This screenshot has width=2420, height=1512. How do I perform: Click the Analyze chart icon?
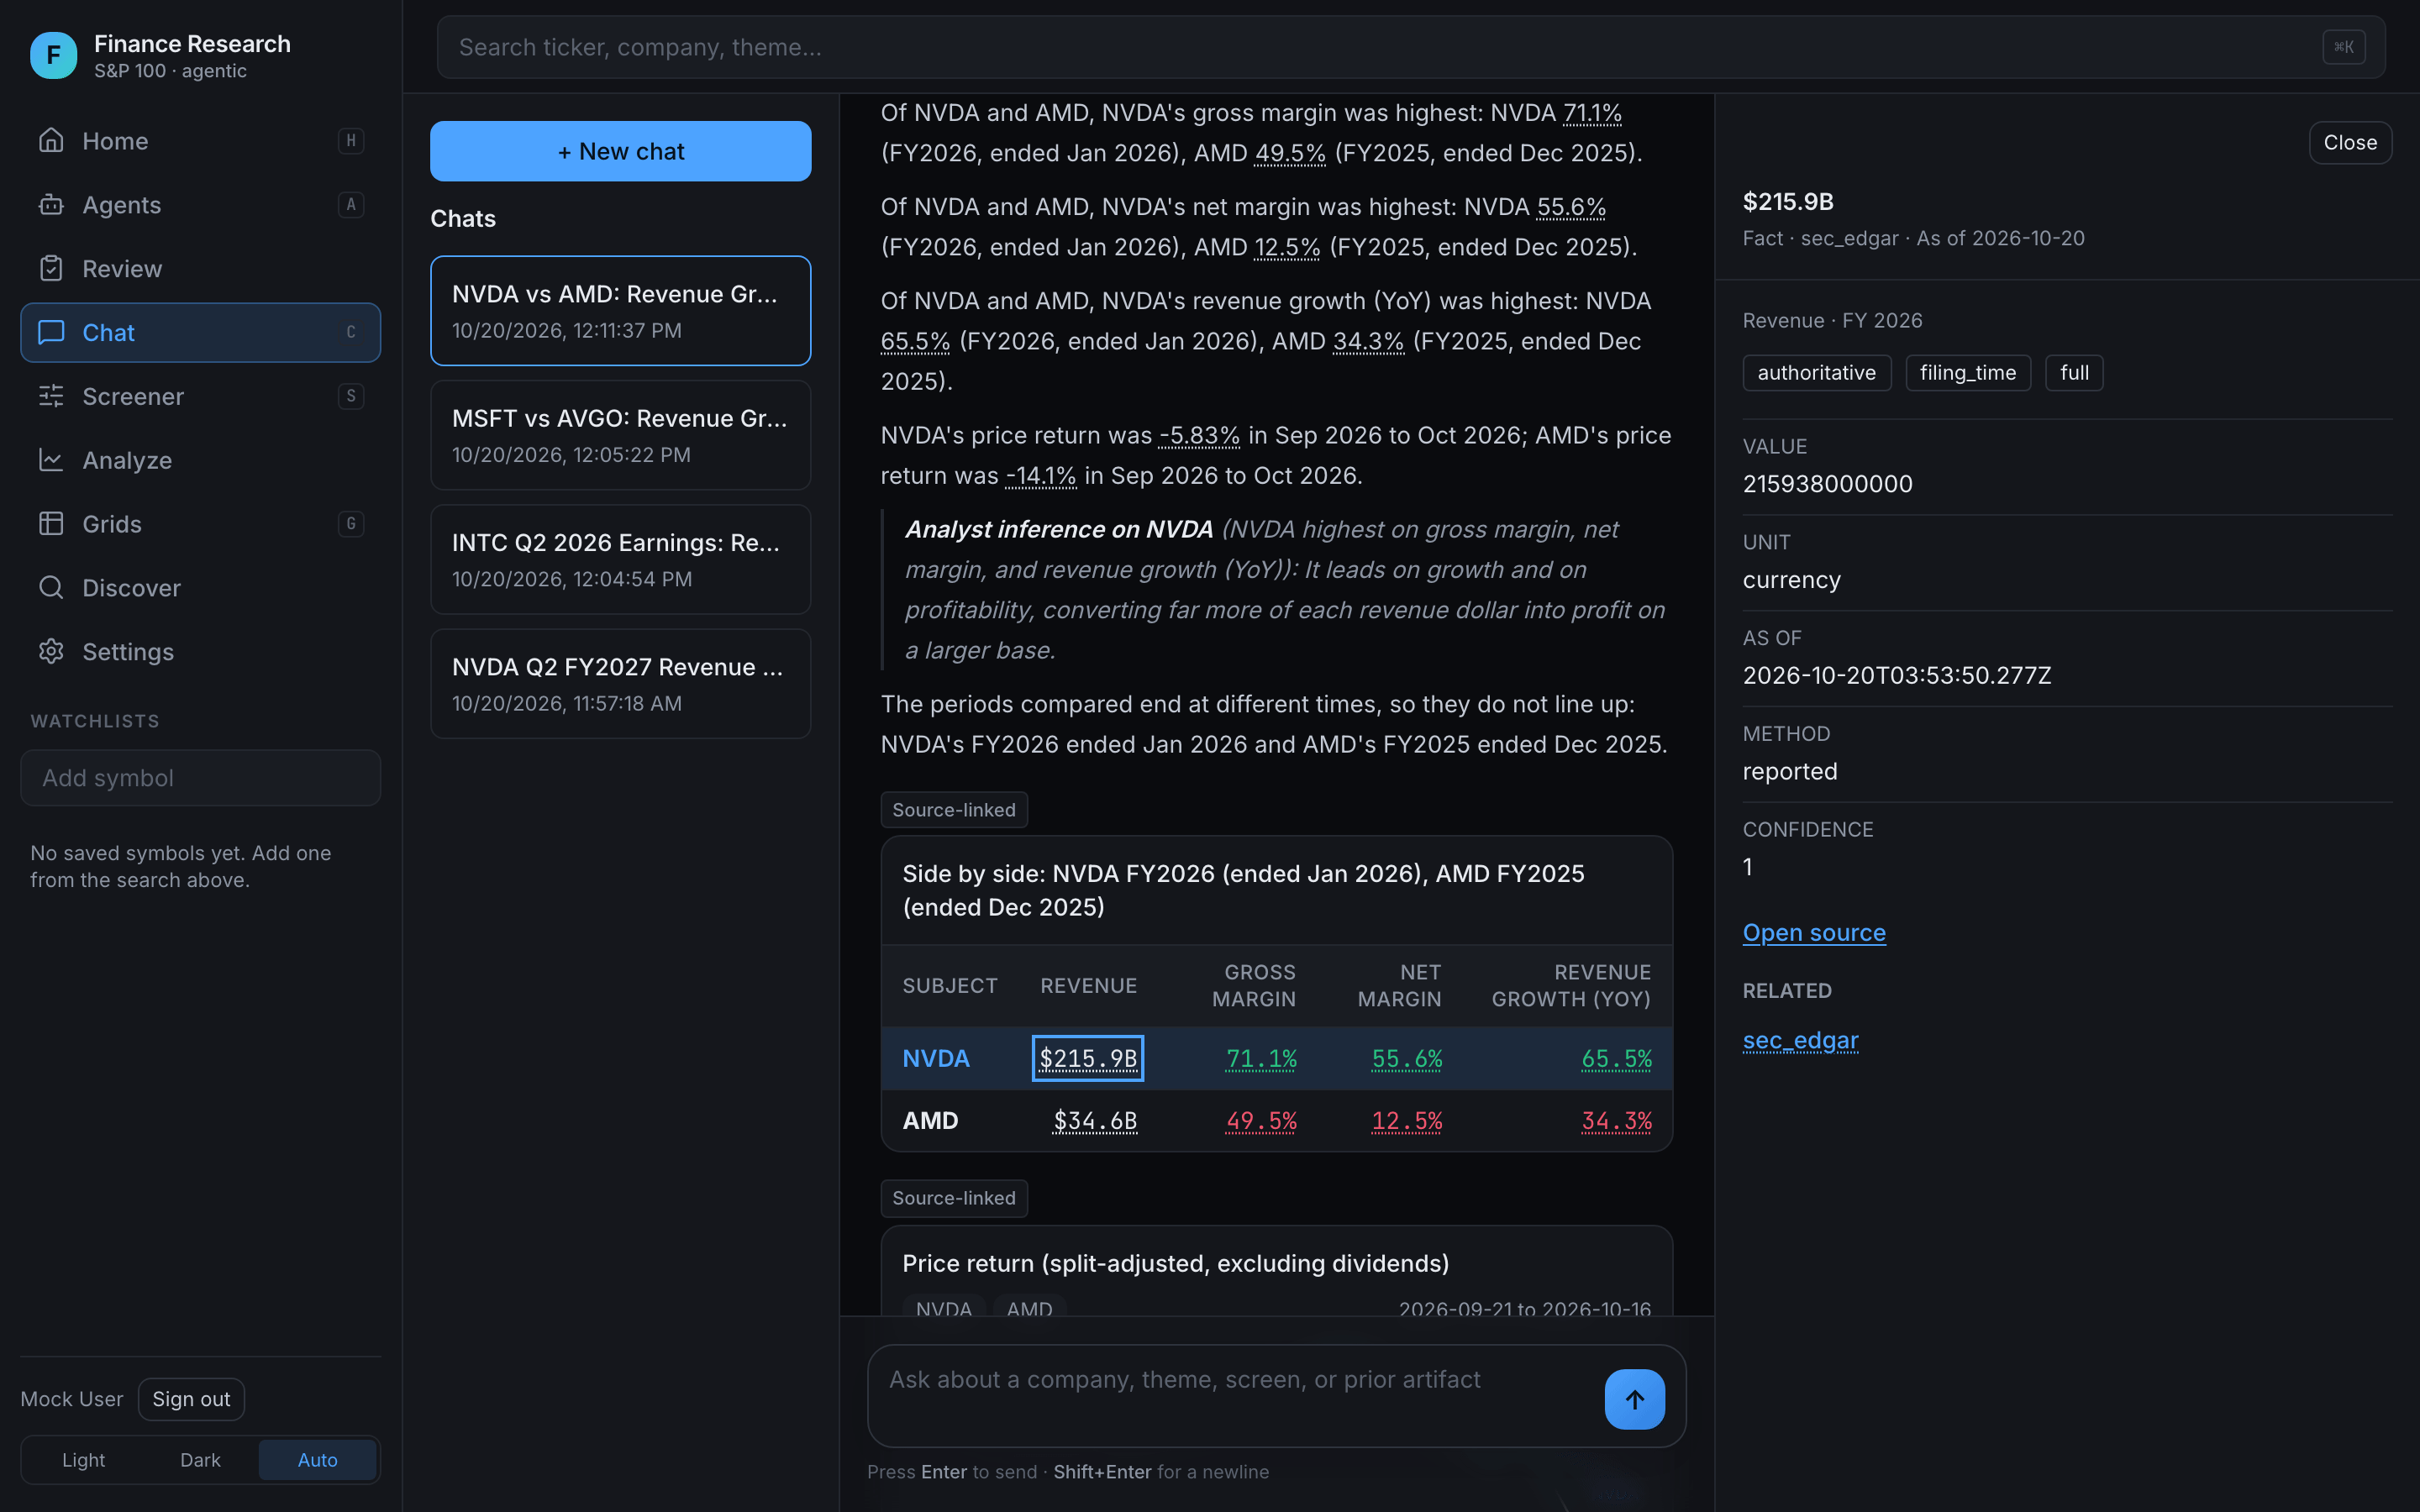click(51, 460)
